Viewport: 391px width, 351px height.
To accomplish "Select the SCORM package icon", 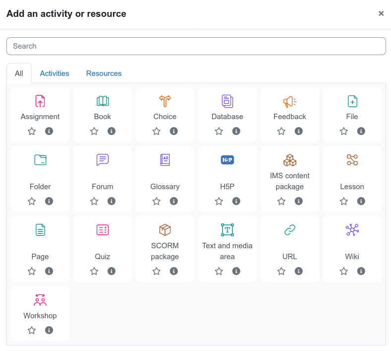I will (165, 230).
